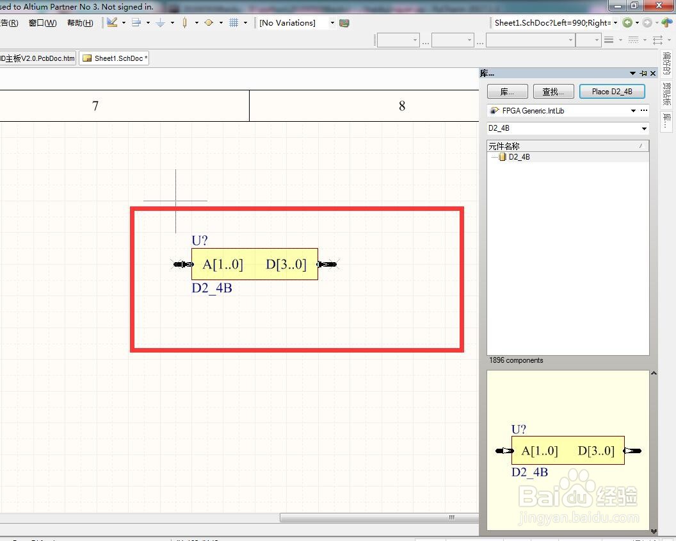Screen dimensions: 676x541
Task: Open the Sheet1.SchDoc address dropdown
Action: coord(615,22)
